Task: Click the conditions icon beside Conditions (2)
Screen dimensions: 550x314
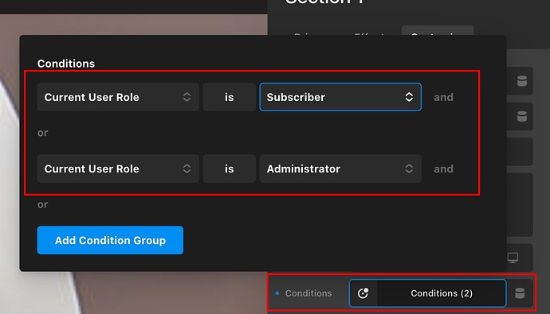Action: click(x=363, y=293)
